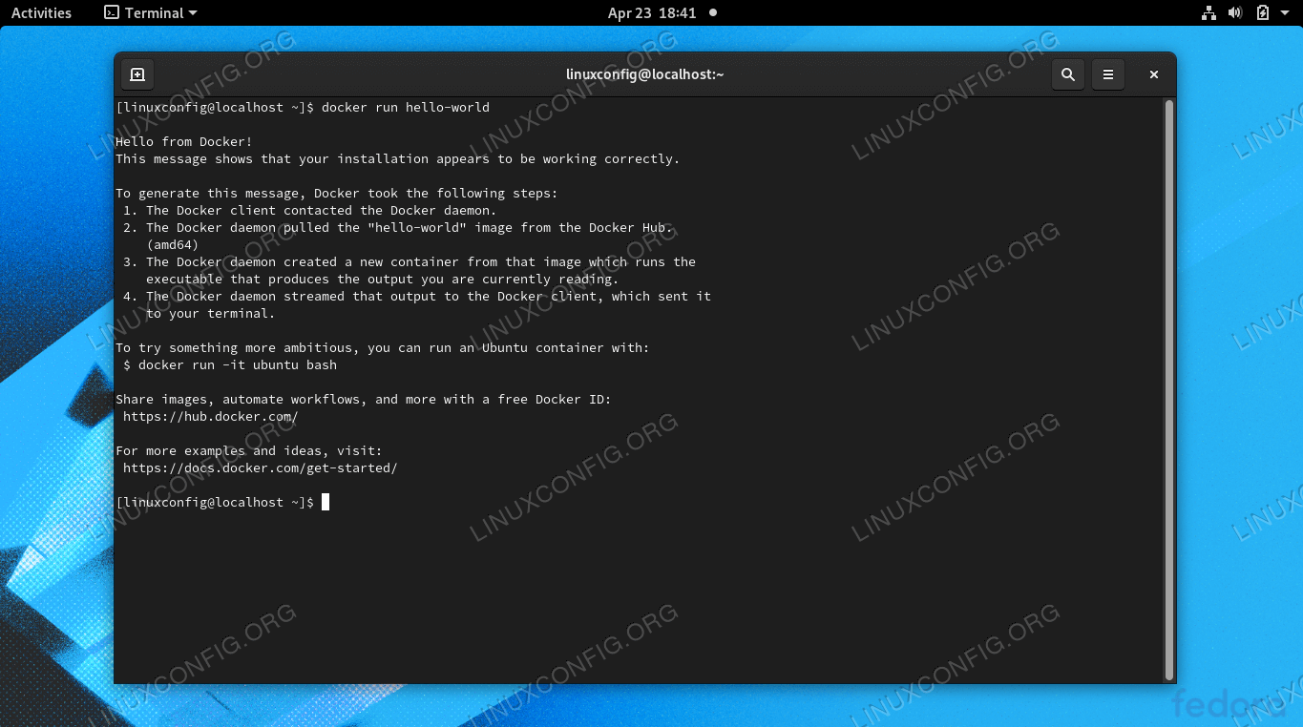The height and width of the screenshot is (727, 1303).
Task: Click the 'docker run hello-world' command text
Action: pos(406,108)
